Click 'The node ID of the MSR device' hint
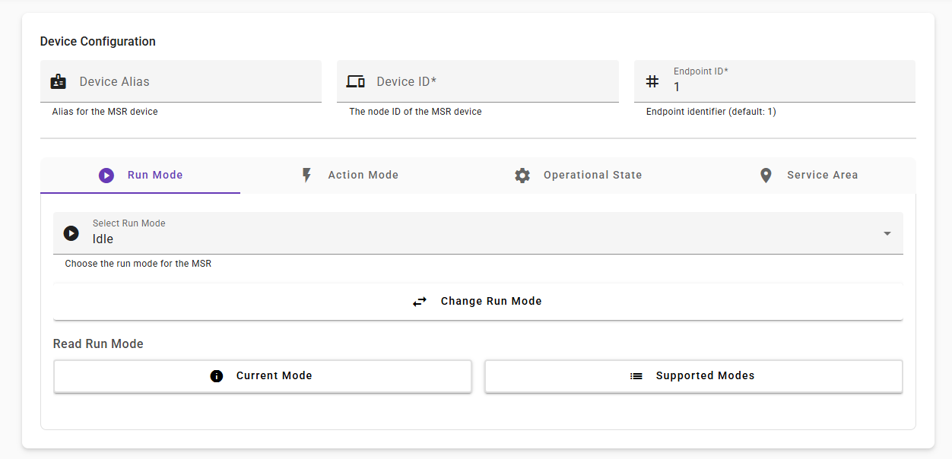This screenshot has width=952, height=459. pos(415,112)
